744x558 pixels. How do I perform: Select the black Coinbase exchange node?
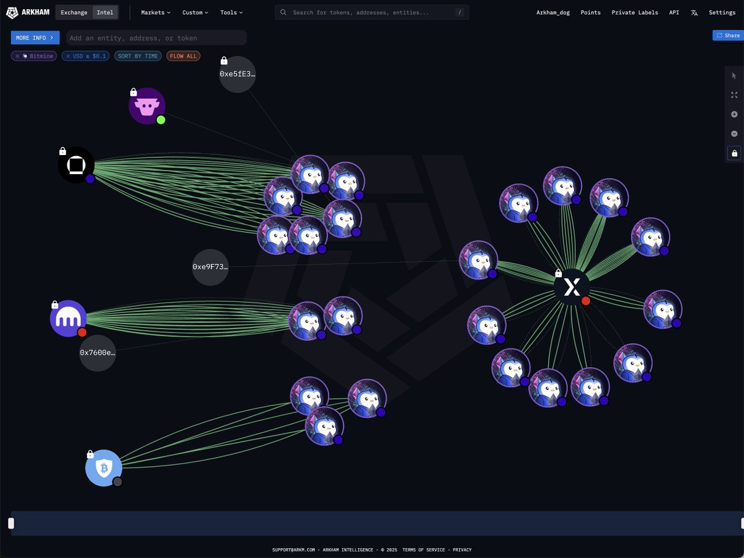coord(76,165)
